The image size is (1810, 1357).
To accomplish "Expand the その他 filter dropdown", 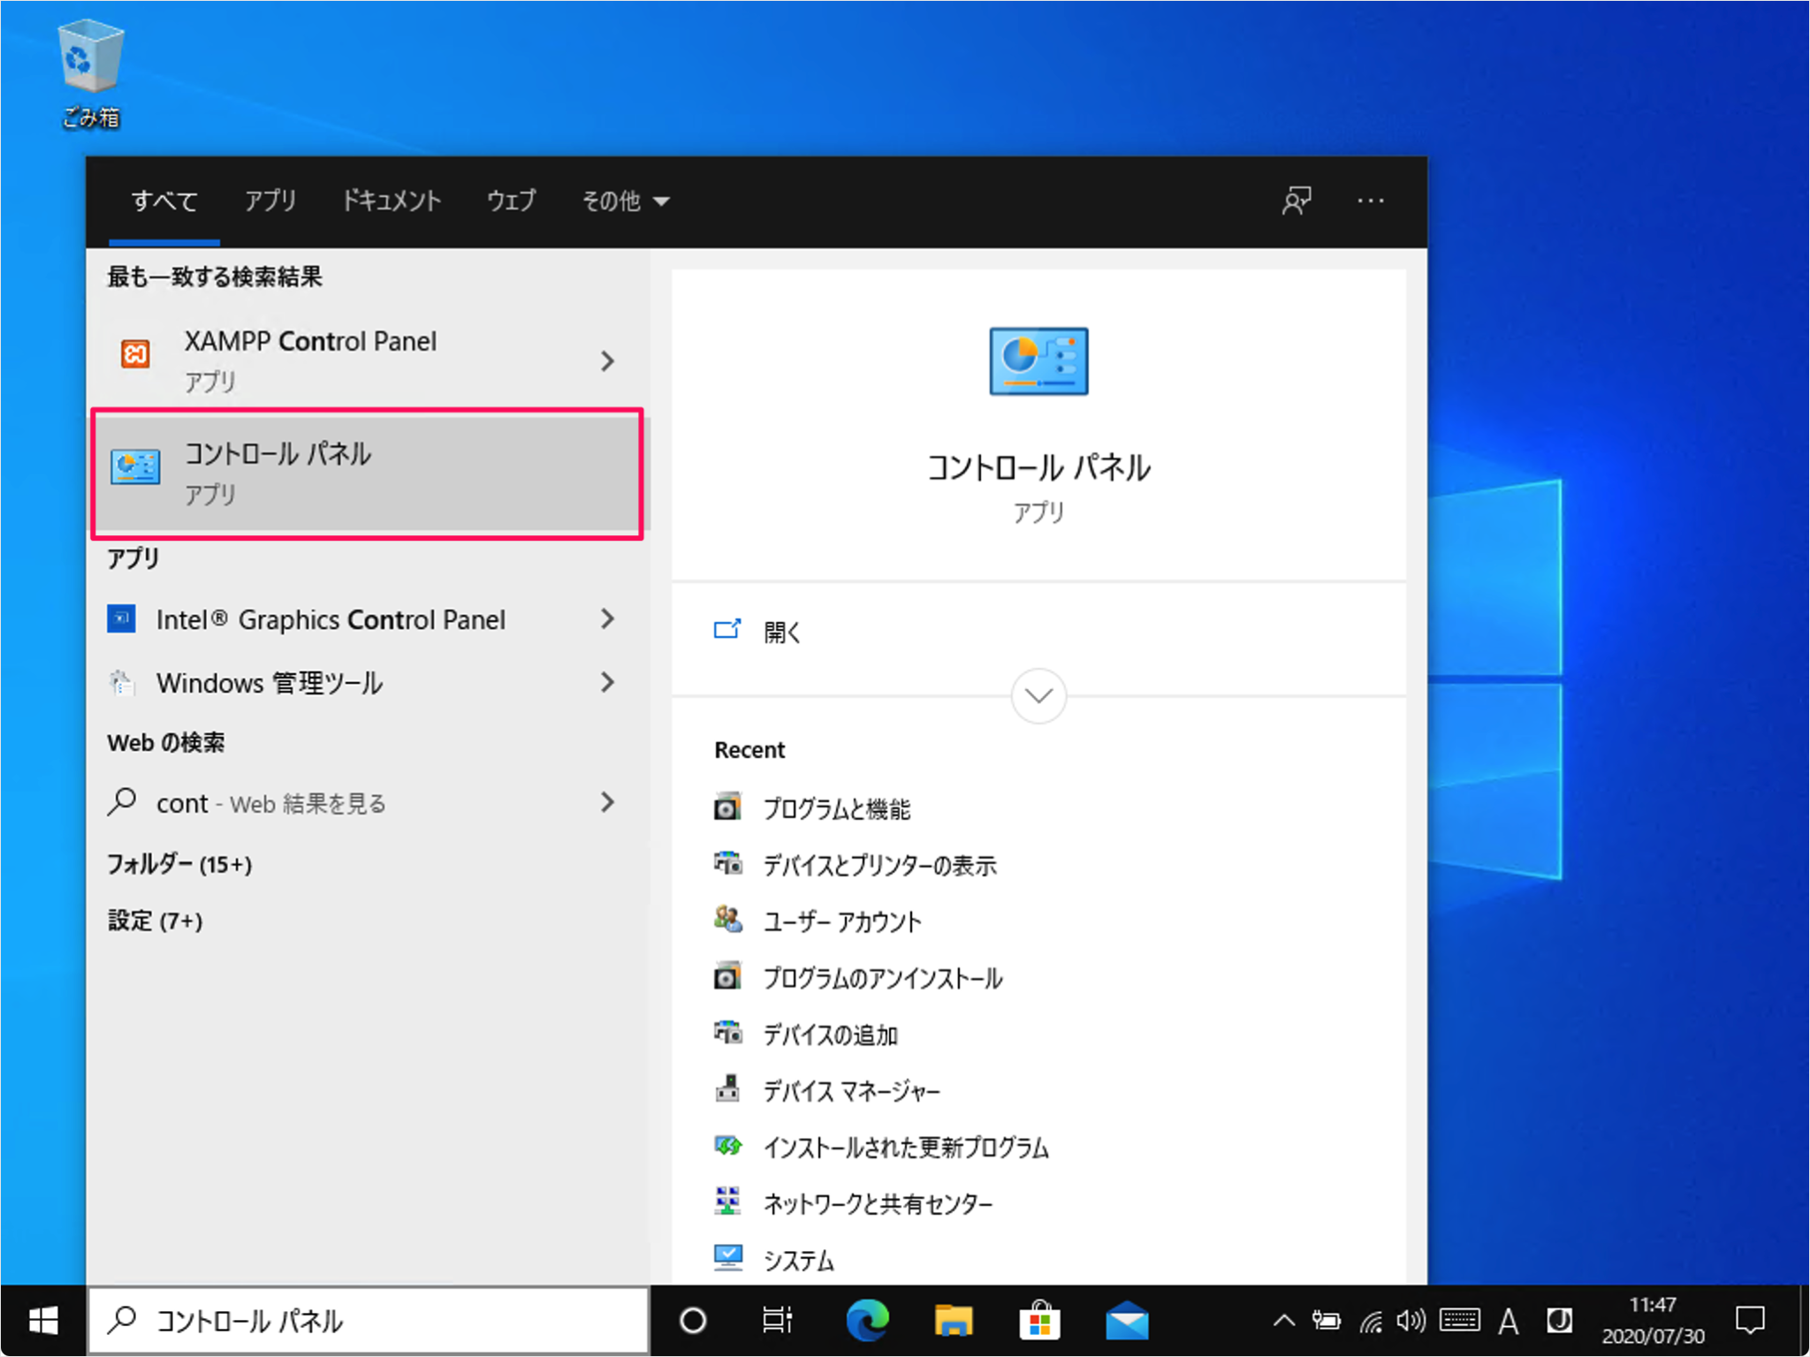I will [x=625, y=201].
